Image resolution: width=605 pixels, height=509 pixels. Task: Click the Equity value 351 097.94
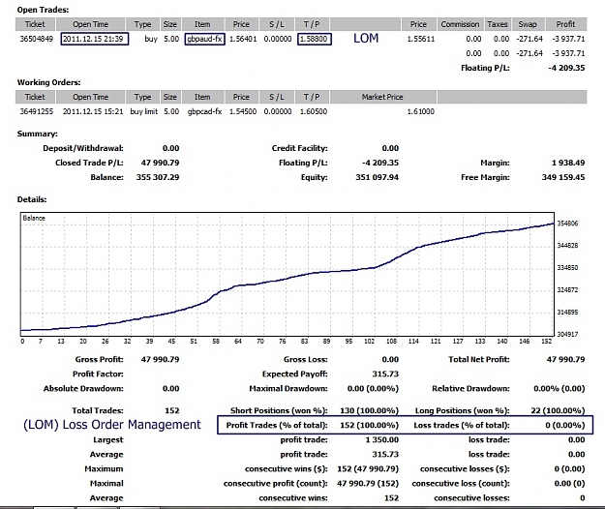(x=377, y=177)
